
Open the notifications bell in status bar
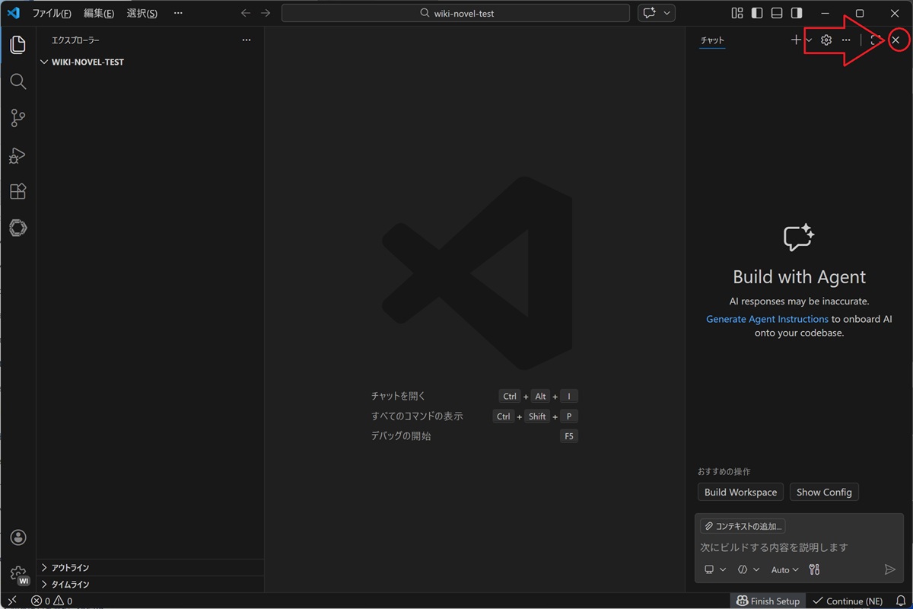click(x=901, y=601)
